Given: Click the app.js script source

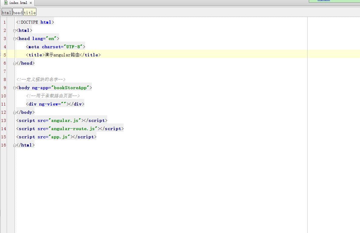Looking at the screenshot, I should coord(59,137).
